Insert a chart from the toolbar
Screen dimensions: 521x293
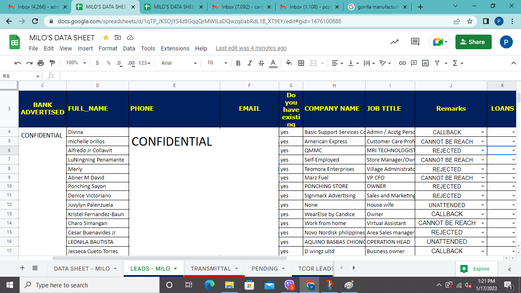click(425, 63)
